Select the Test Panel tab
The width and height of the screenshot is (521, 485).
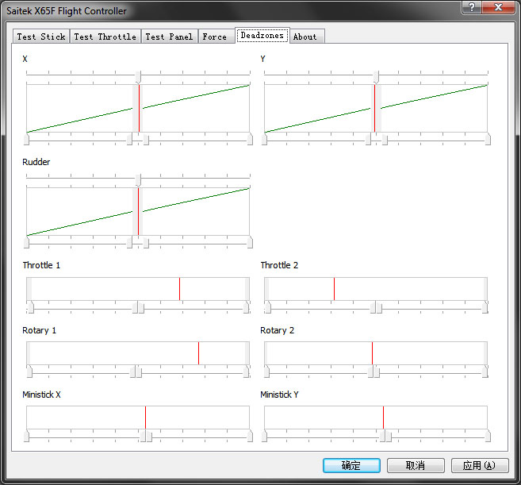[x=169, y=37]
